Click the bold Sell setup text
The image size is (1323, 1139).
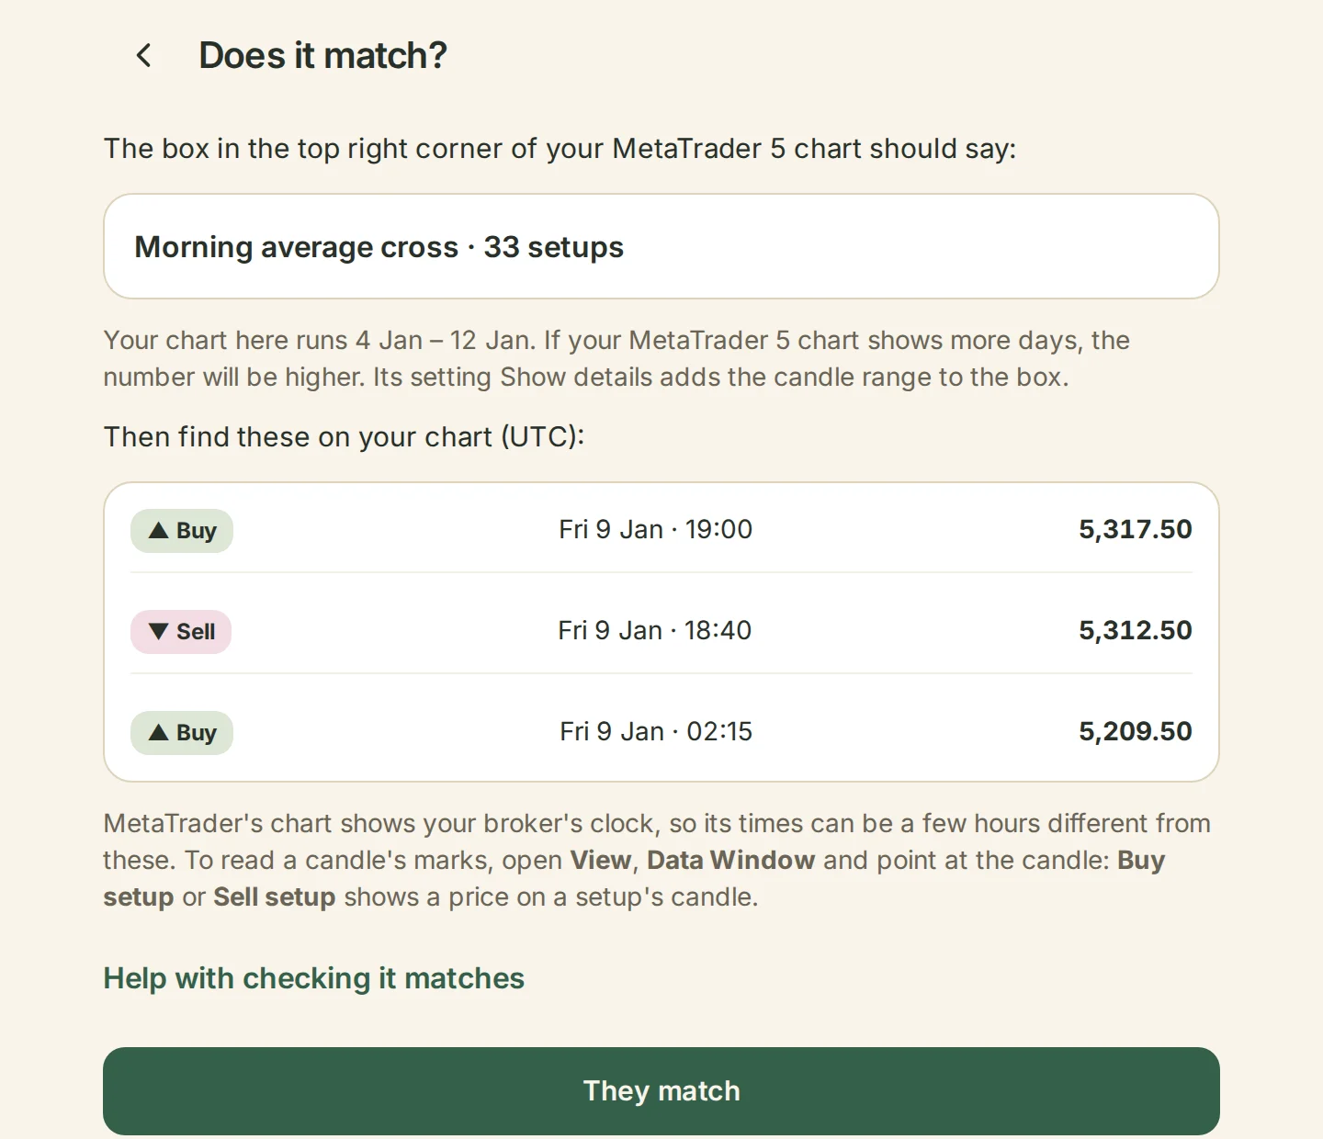click(x=274, y=897)
